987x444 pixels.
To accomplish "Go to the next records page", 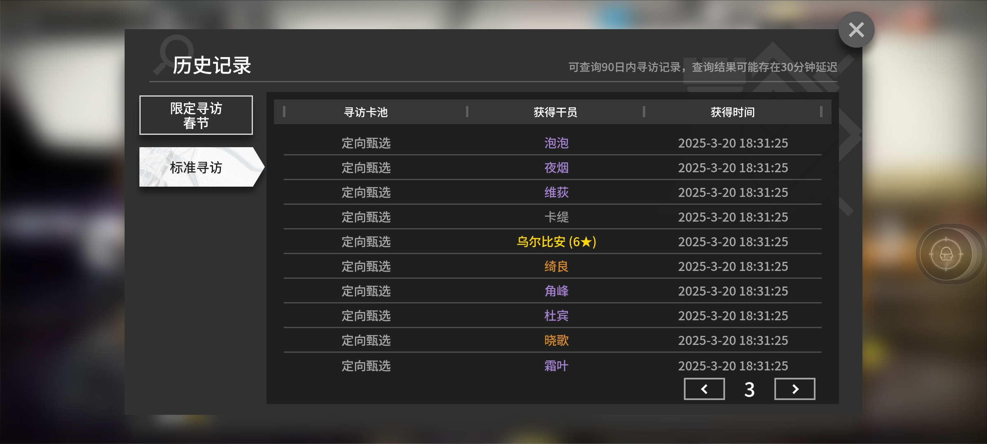I will click(x=795, y=389).
